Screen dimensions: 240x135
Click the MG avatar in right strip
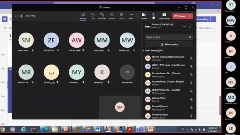231,97
